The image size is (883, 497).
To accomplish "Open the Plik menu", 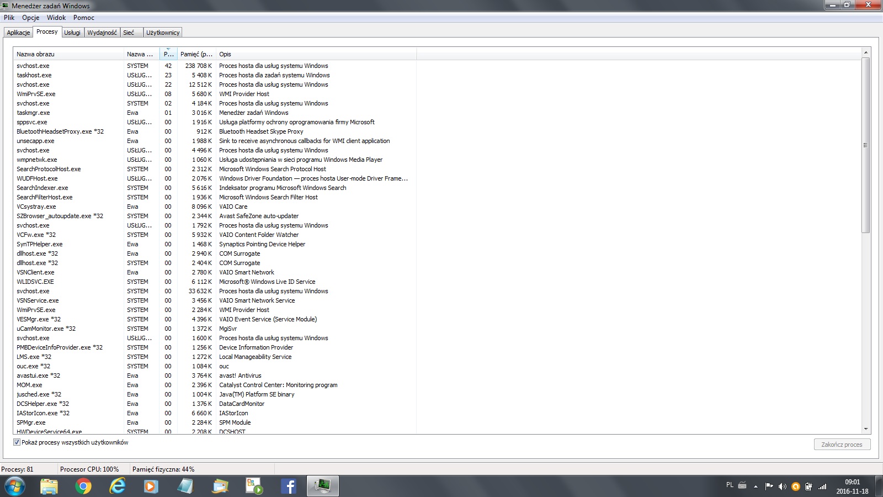I will (x=9, y=18).
